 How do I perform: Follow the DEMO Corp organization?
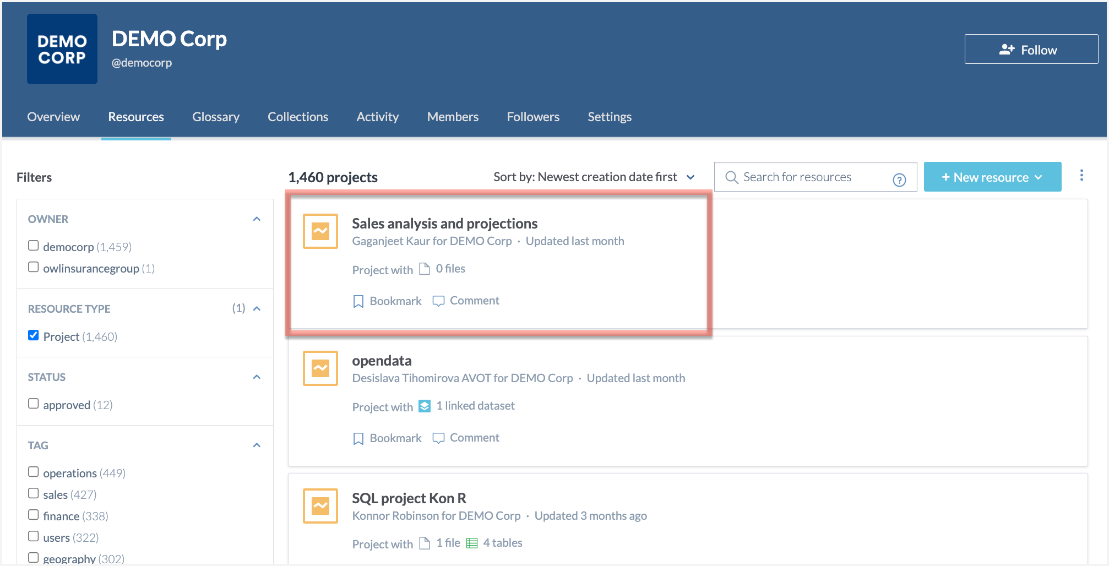(x=1031, y=49)
